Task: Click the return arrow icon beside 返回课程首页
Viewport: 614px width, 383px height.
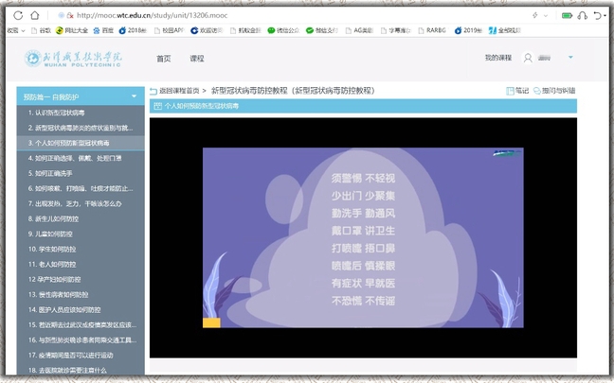Action: point(153,91)
